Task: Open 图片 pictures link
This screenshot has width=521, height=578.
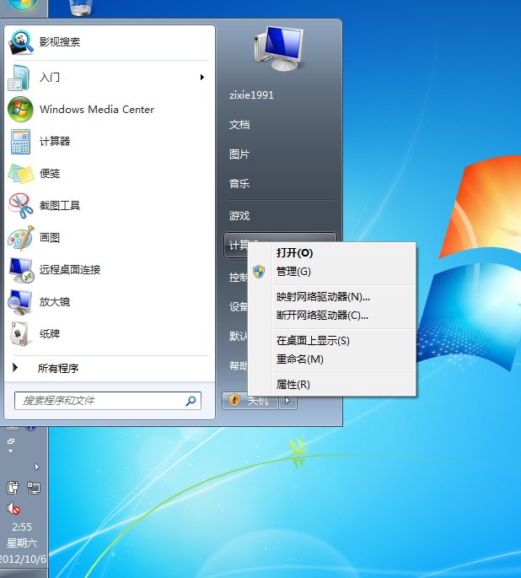Action: pyautogui.click(x=239, y=154)
